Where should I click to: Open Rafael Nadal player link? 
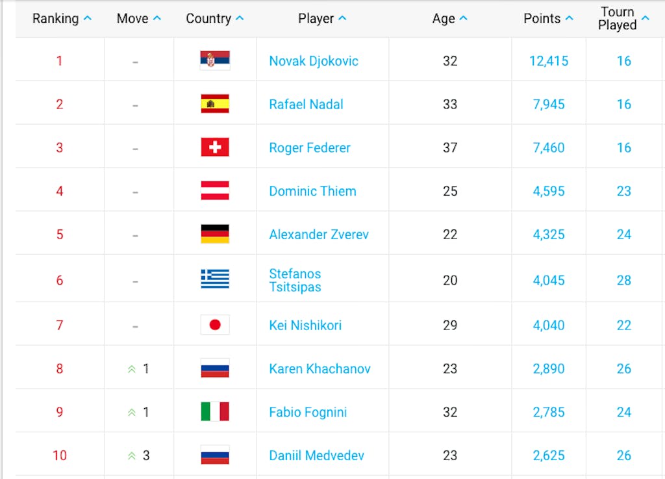(x=306, y=105)
